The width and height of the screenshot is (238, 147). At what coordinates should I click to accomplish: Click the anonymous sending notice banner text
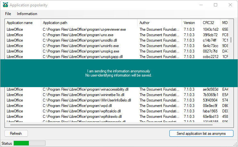(x=119, y=73)
